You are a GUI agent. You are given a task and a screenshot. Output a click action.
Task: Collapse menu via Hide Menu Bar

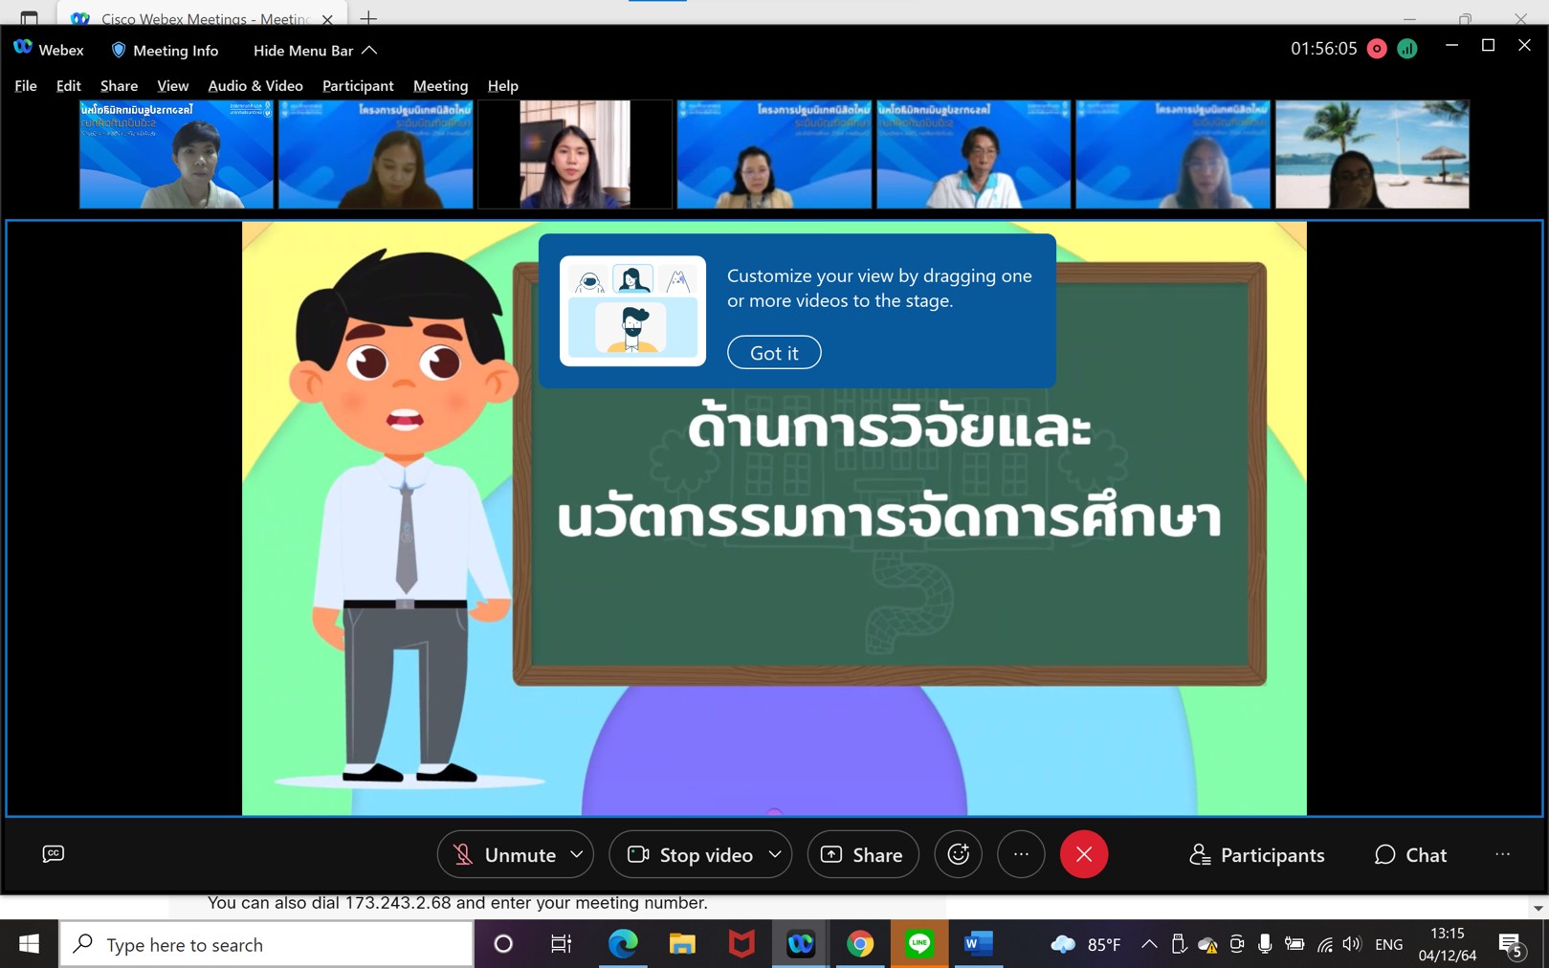pyautogui.click(x=315, y=50)
